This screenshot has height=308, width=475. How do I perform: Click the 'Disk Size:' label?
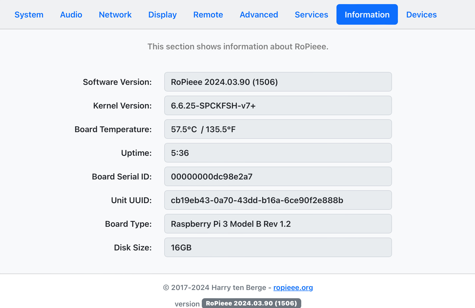tap(133, 248)
